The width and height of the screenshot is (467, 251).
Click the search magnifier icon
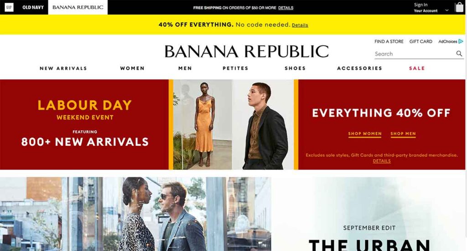click(459, 54)
